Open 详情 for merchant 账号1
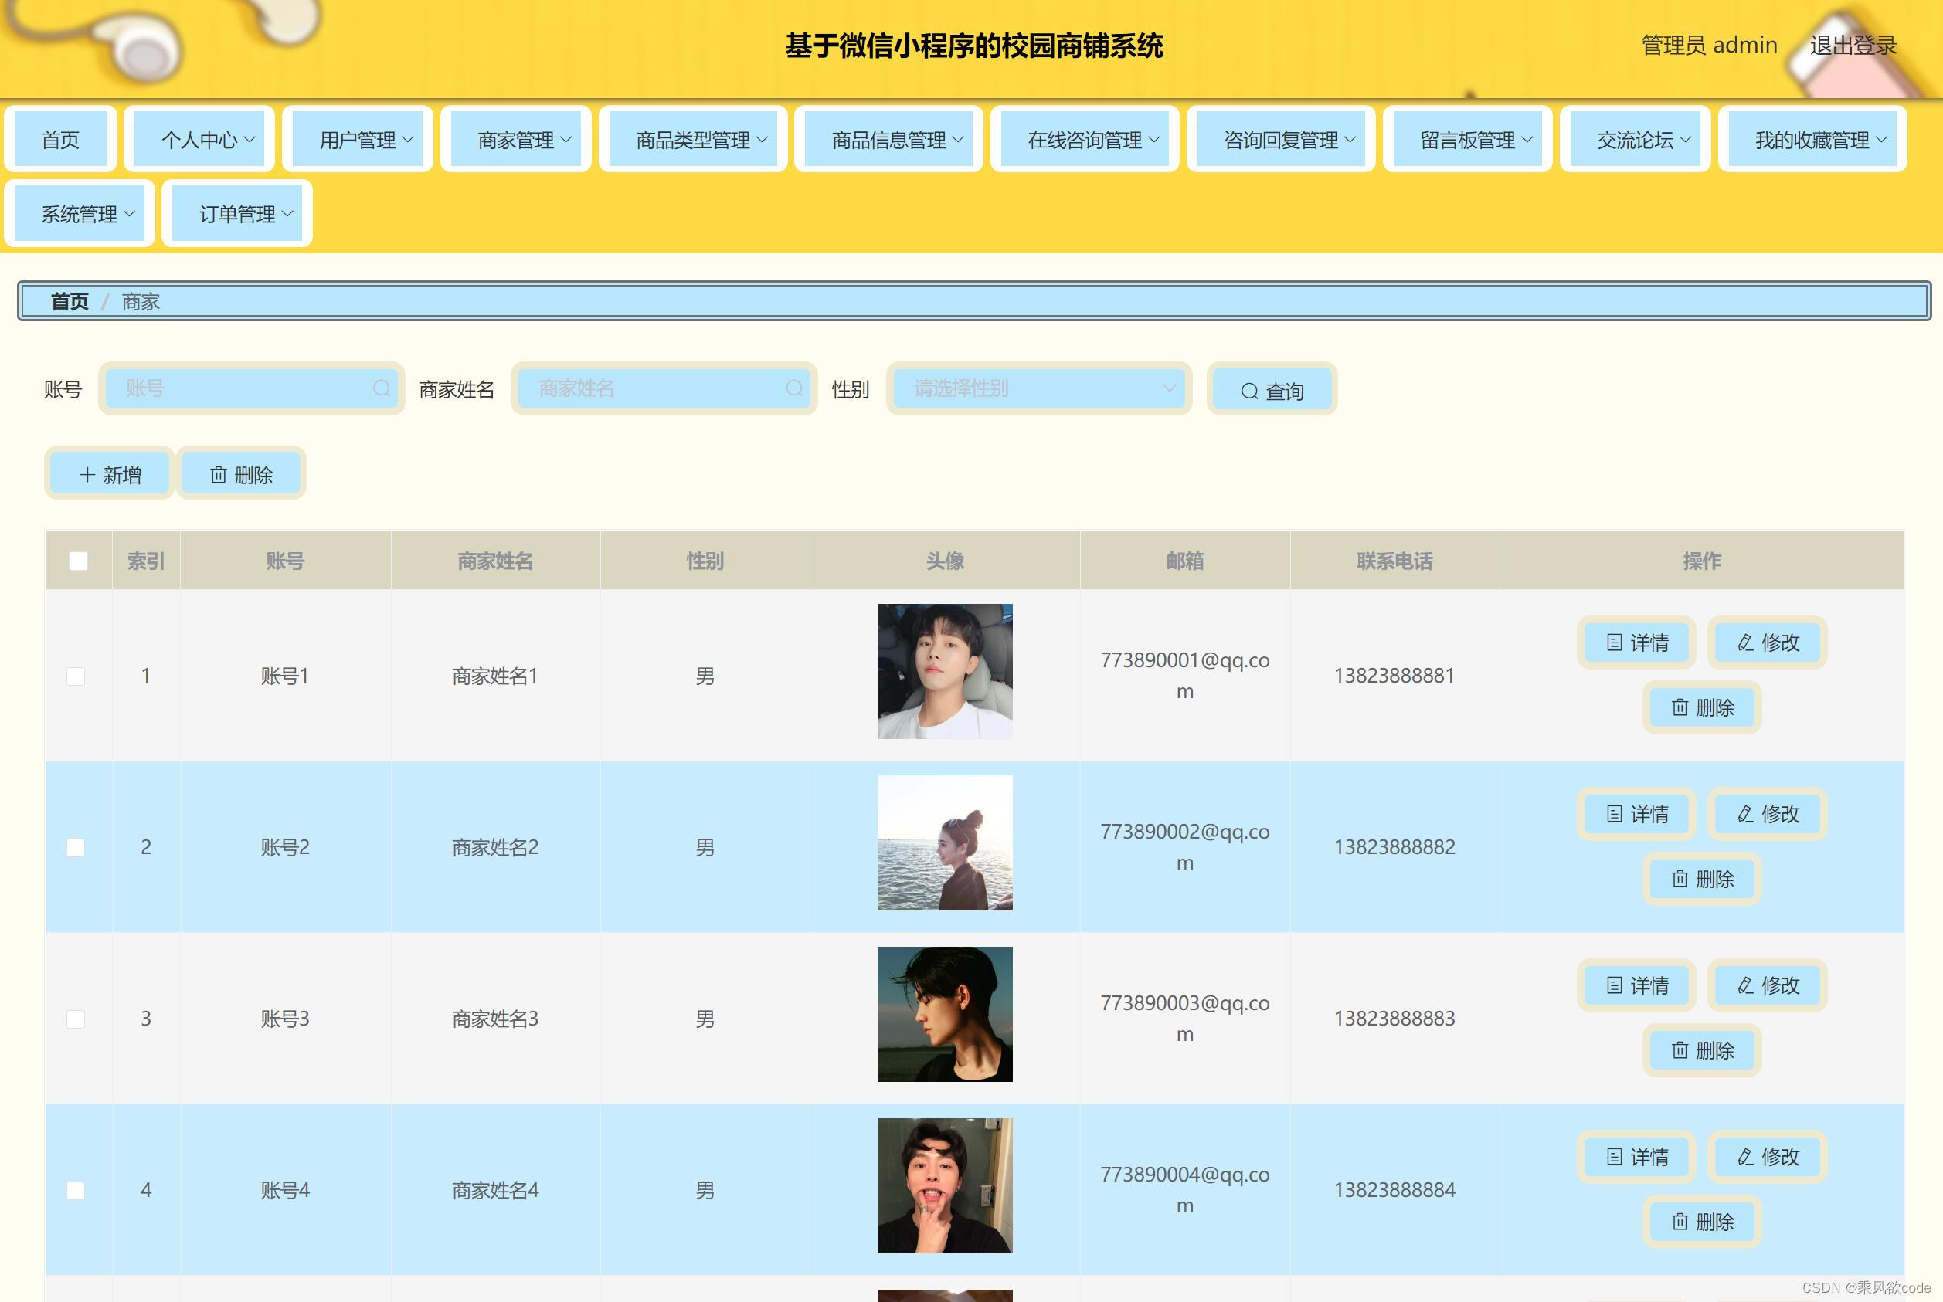 coord(1636,642)
